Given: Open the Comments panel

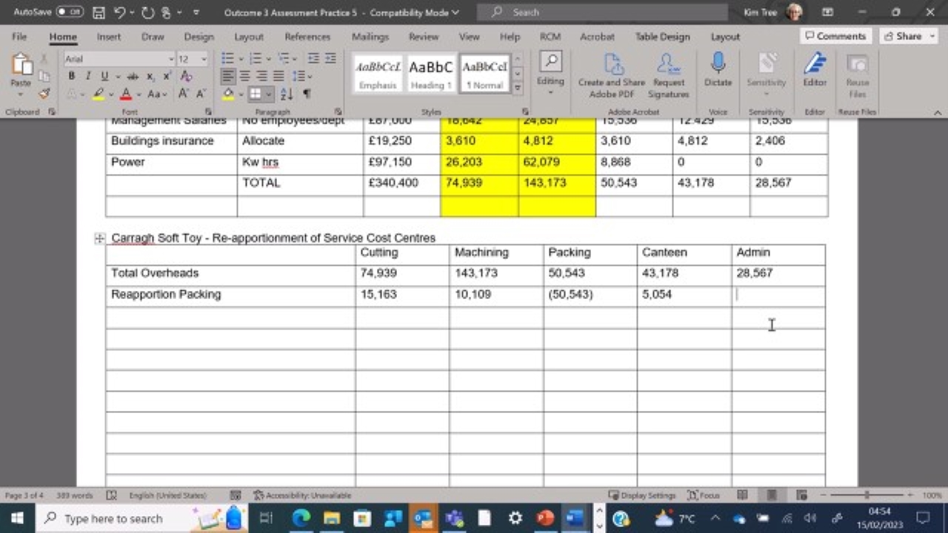Looking at the screenshot, I should coord(835,36).
